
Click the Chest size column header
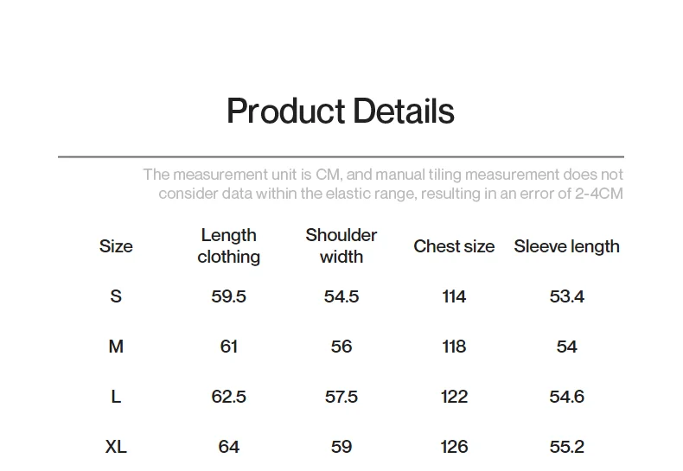(454, 246)
